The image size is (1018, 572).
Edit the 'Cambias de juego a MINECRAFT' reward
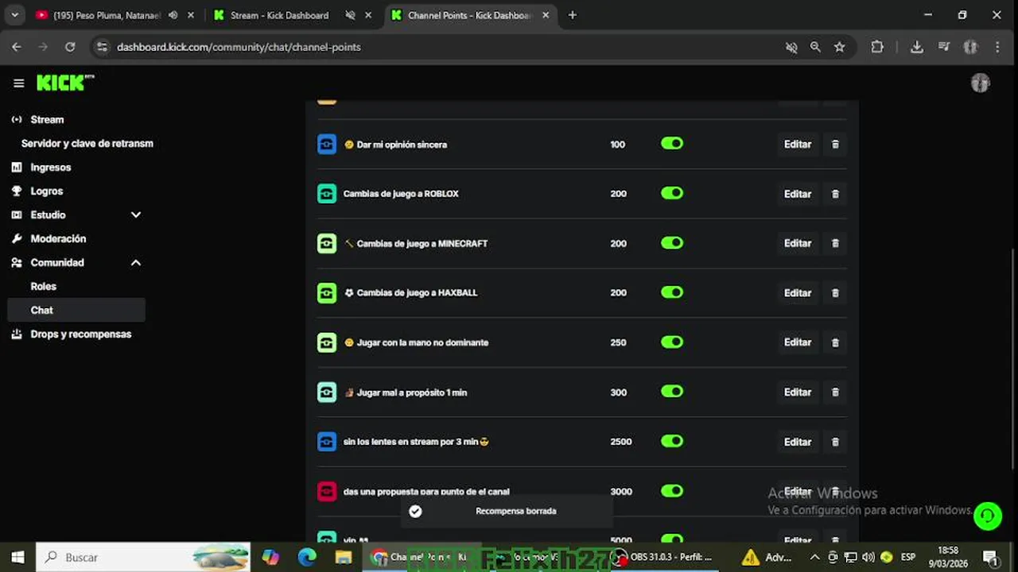point(798,243)
